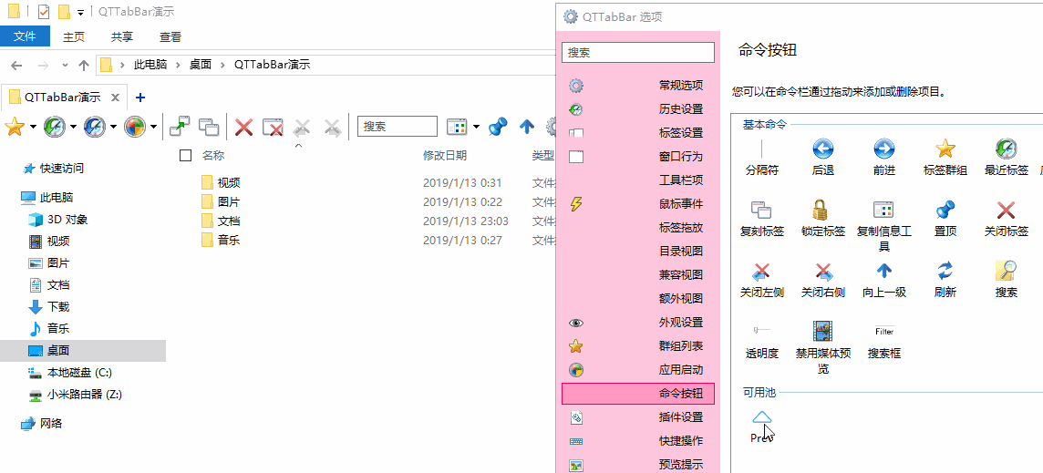Expand the dropdown arrow beside green recent tabs icon
This screenshot has width=1043, height=473.
(73, 127)
